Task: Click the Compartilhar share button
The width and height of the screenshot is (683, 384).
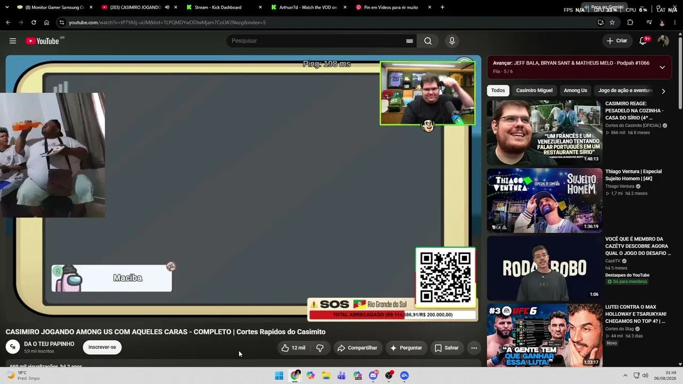Action: pyautogui.click(x=358, y=348)
